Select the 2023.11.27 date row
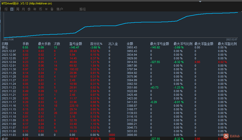Viewport: 242px width, 140px height. click(x=9, y=80)
